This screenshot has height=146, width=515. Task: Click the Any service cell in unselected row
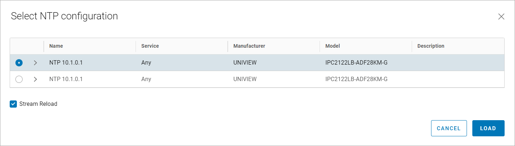pos(146,79)
